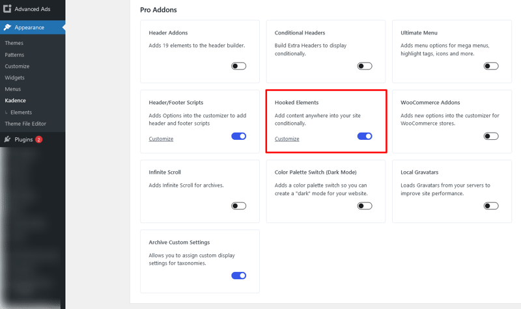Enable Color Palette Switch dark mode toggle
The height and width of the screenshot is (309, 521).
[365, 206]
